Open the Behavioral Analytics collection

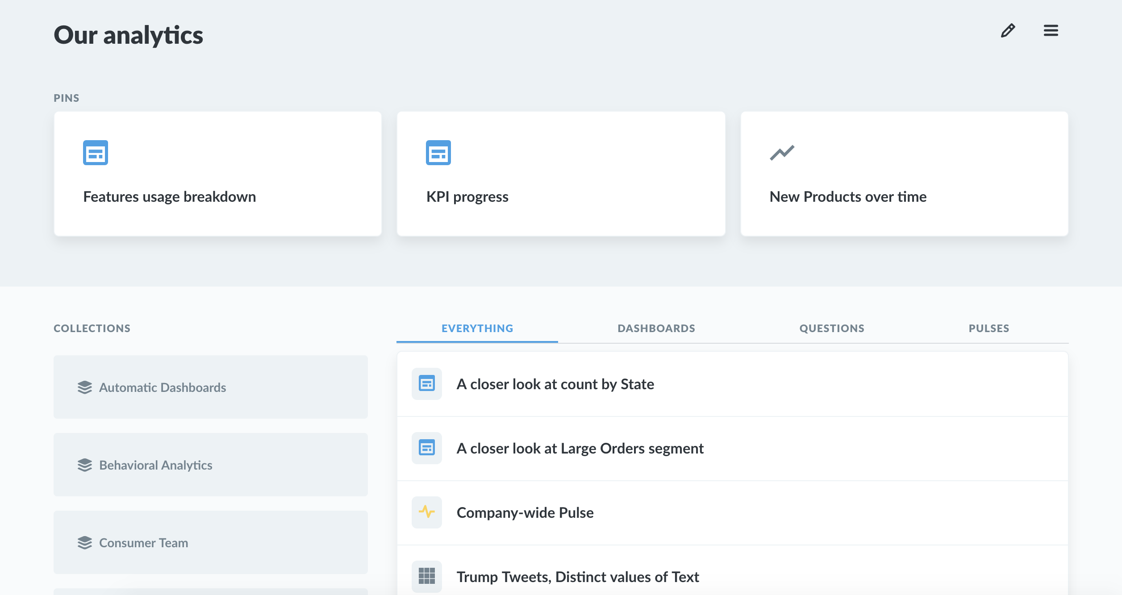pos(155,465)
